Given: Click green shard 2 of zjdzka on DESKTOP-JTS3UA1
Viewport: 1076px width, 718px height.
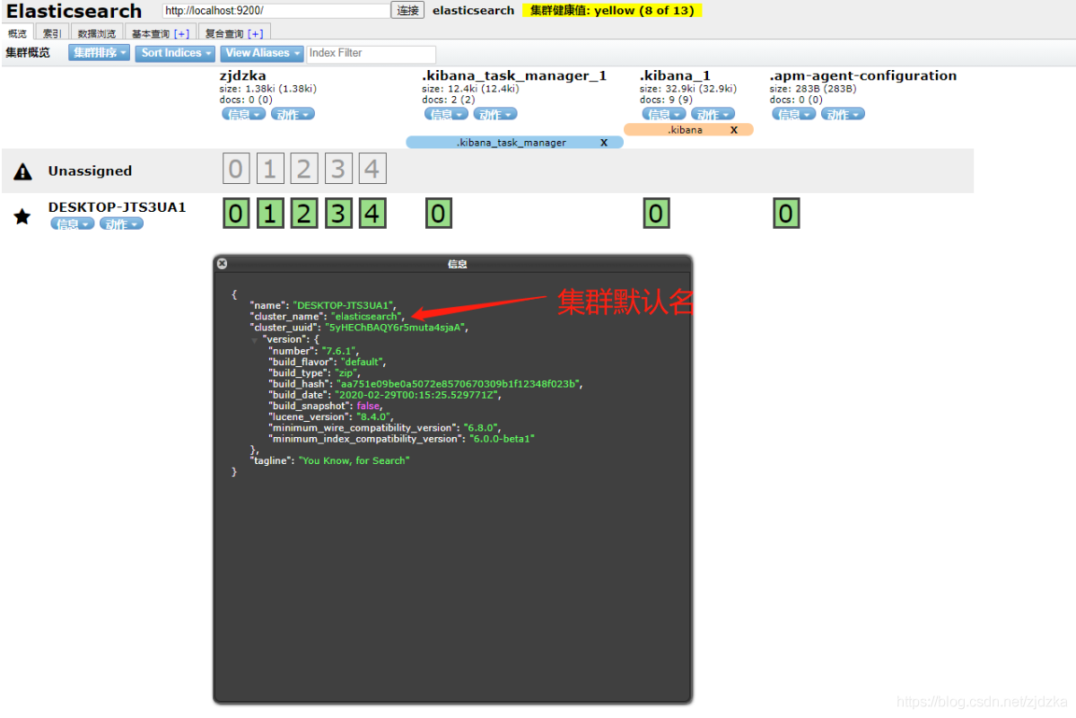Looking at the screenshot, I should [x=304, y=214].
